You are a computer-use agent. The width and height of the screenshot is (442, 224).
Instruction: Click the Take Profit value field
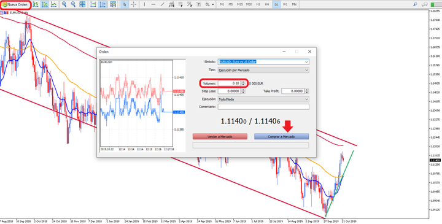293,91
